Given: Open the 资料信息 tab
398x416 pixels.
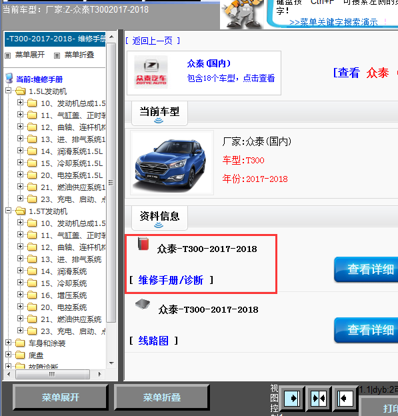Looking at the screenshot, I should coord(159,218).
